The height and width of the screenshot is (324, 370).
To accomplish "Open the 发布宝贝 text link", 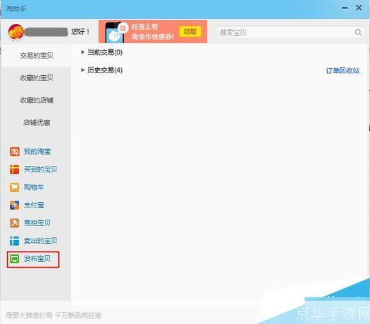I will pyautogui.click(x=38, y=259).
